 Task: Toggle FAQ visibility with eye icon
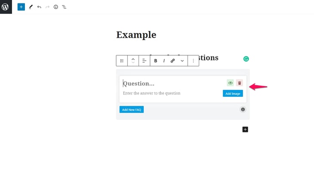(230, 83)
